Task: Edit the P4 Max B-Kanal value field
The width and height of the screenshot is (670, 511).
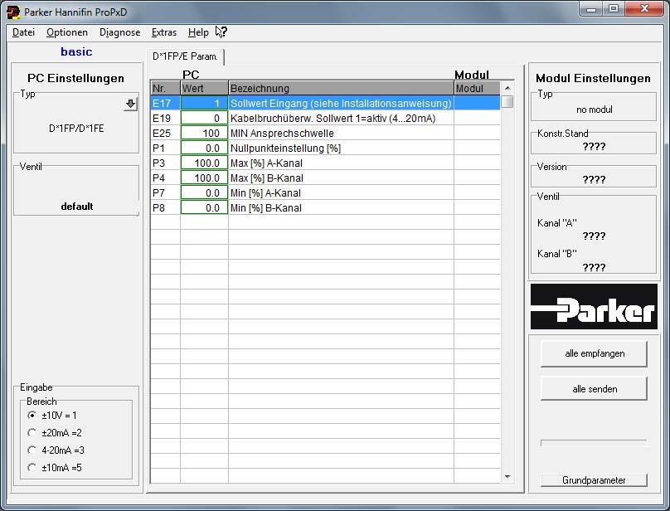Action: coord(204,178)
